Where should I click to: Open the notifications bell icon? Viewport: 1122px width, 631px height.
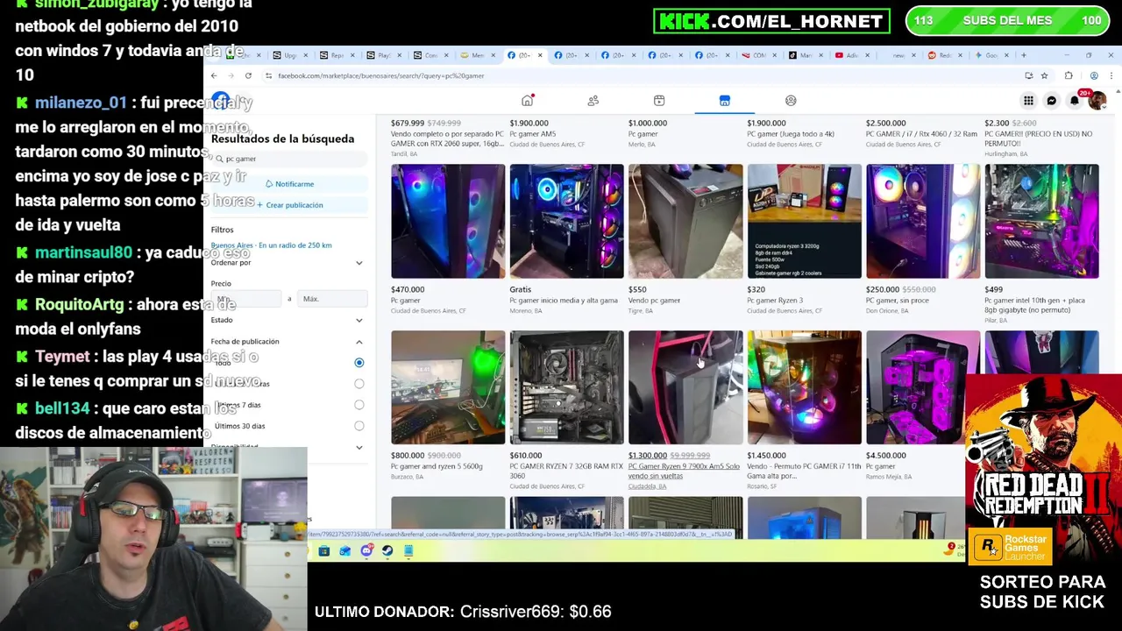pyautogui.click(x=1075, y=101)
